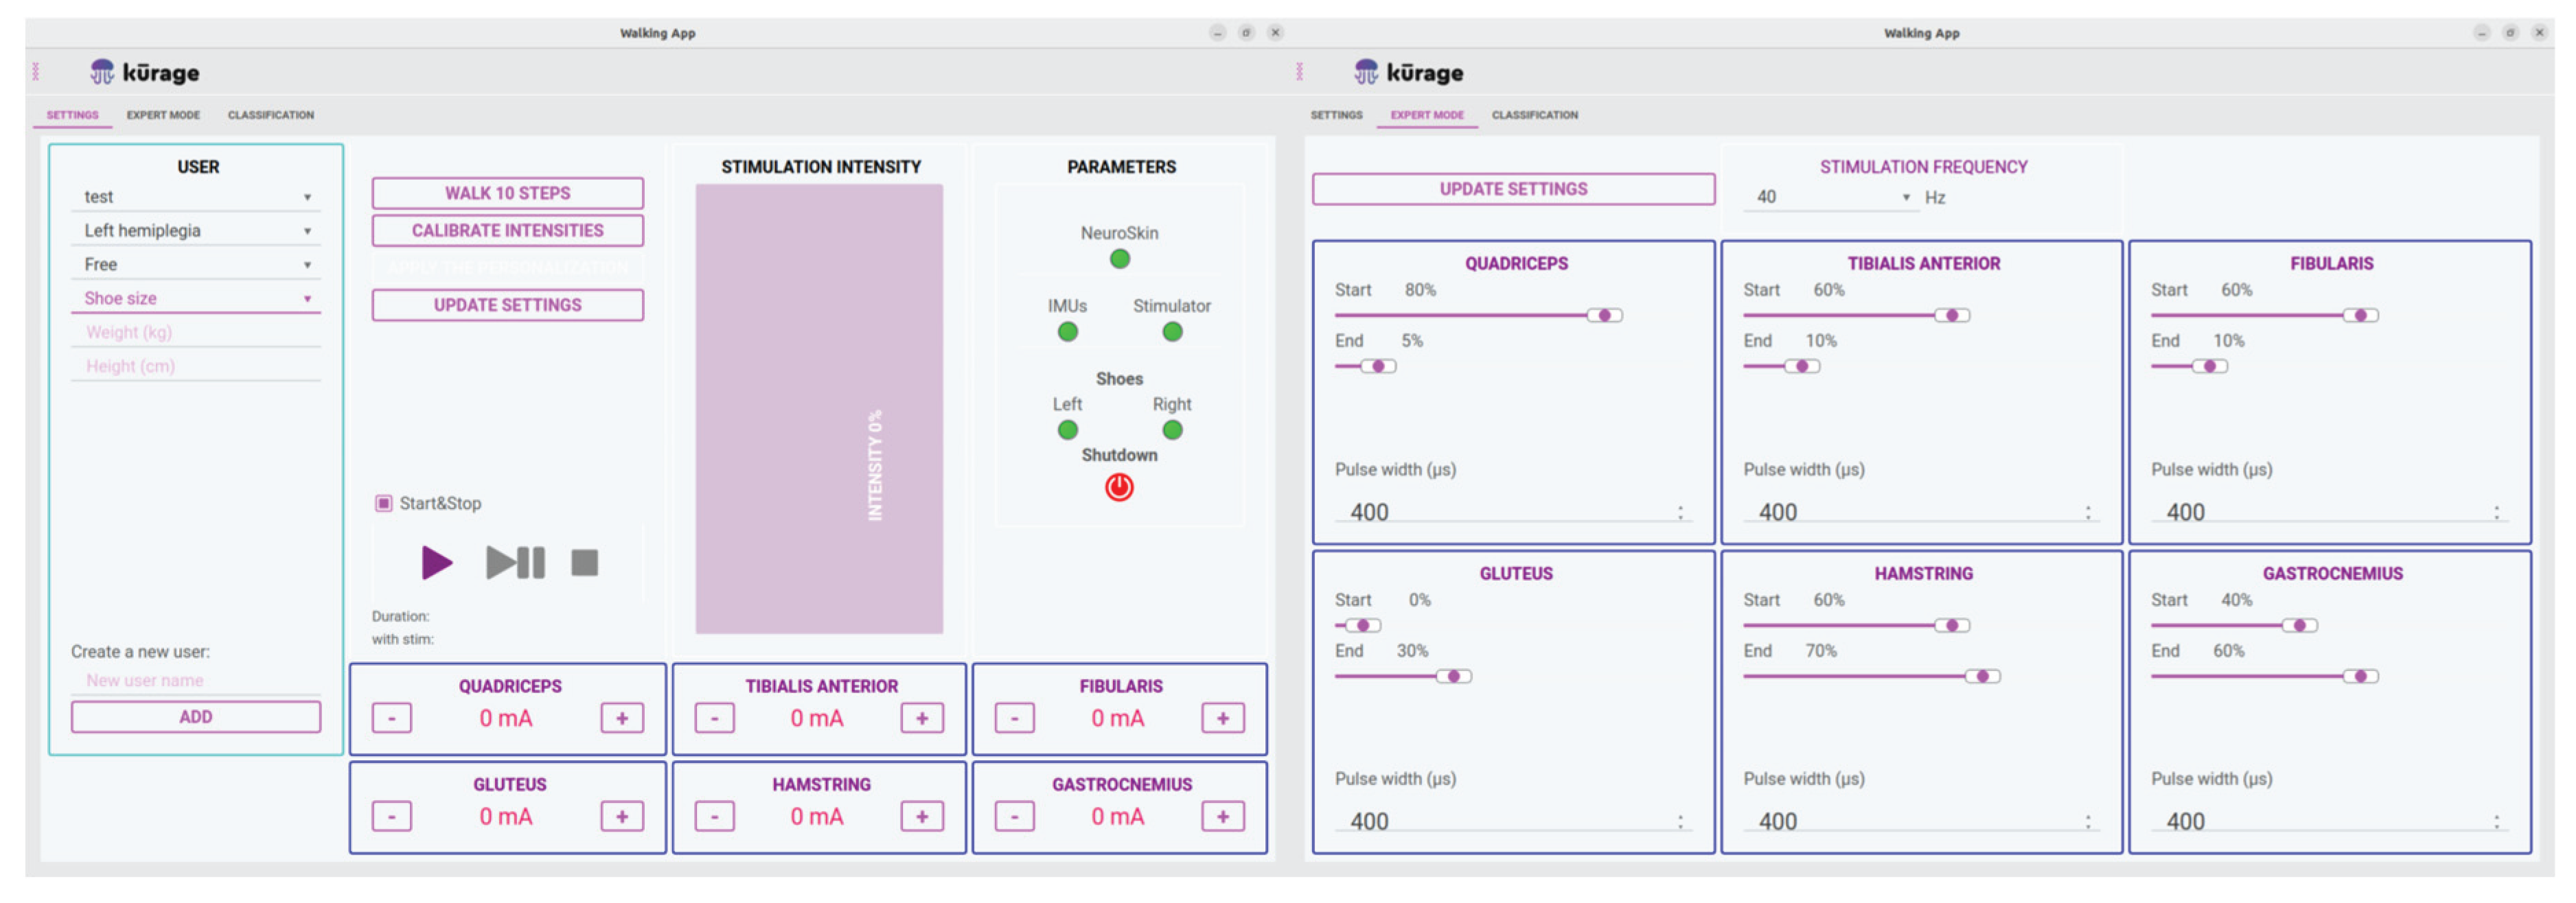Click the Calibrate Intensities button
The width and height of the screenshot is (2576, 903).
507,231
